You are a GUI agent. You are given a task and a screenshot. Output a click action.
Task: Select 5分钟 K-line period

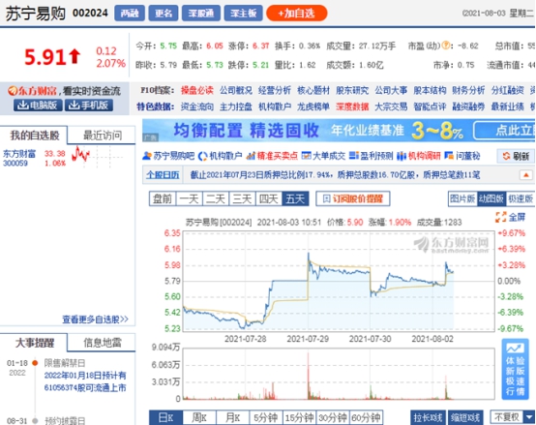point(266,417)
